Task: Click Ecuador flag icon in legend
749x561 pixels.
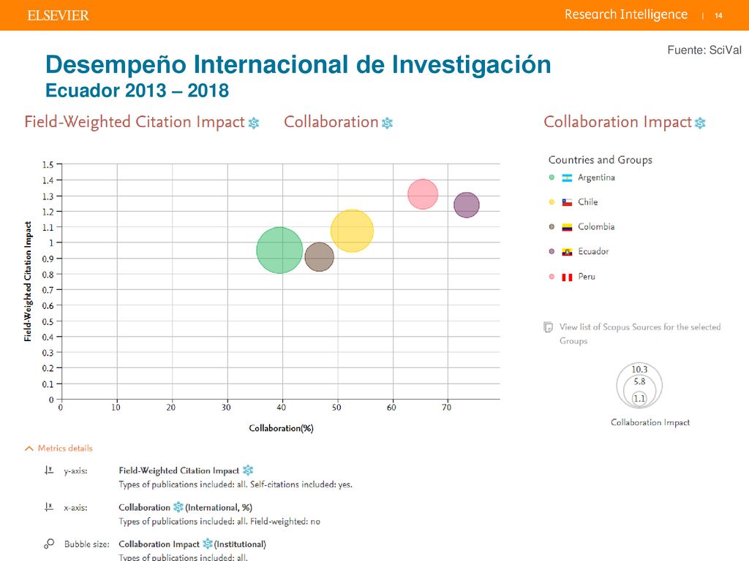Action: point(567,252)
